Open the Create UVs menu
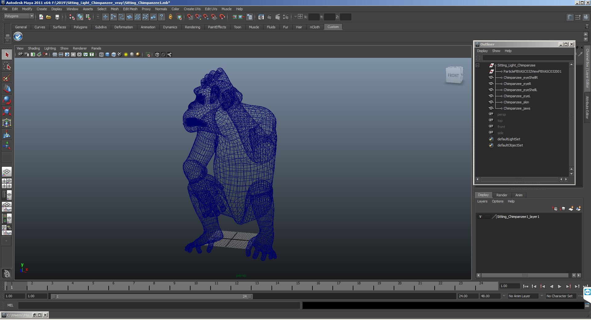 click(x=192, y=9)
